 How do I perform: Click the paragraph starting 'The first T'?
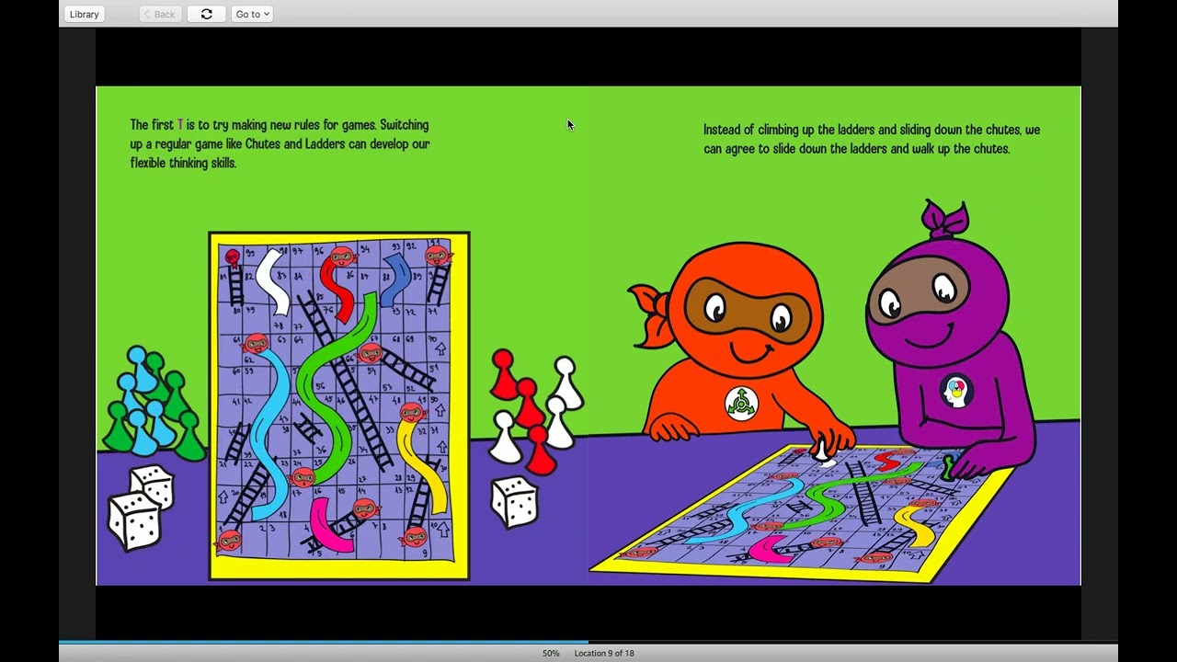point(280,143)
